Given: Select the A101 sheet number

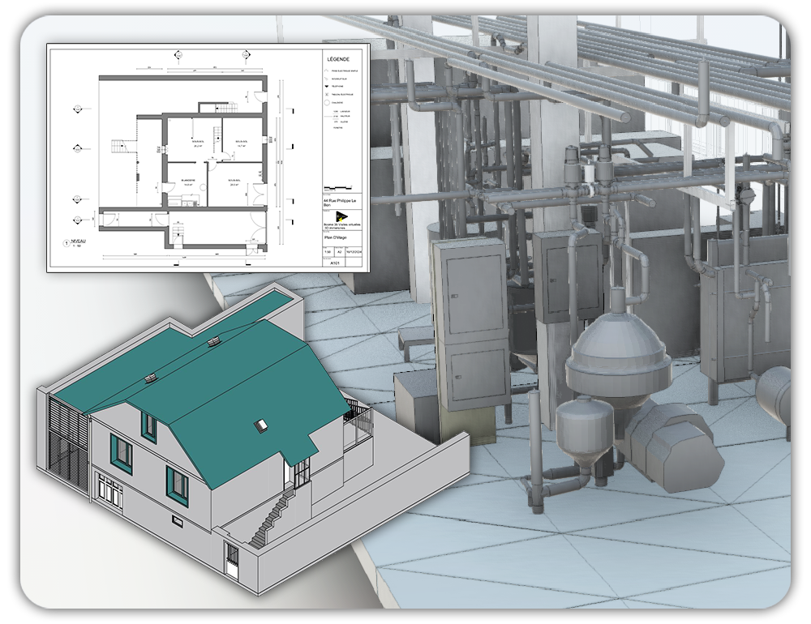Looking at the screenshot, I should [334, 263].
